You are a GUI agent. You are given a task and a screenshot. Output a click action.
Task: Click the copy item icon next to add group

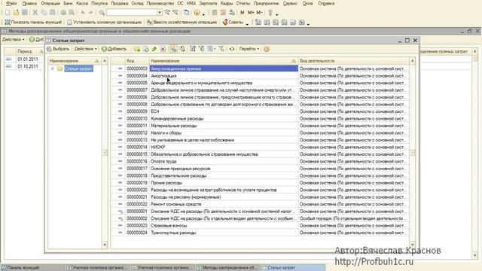[145, 49]
